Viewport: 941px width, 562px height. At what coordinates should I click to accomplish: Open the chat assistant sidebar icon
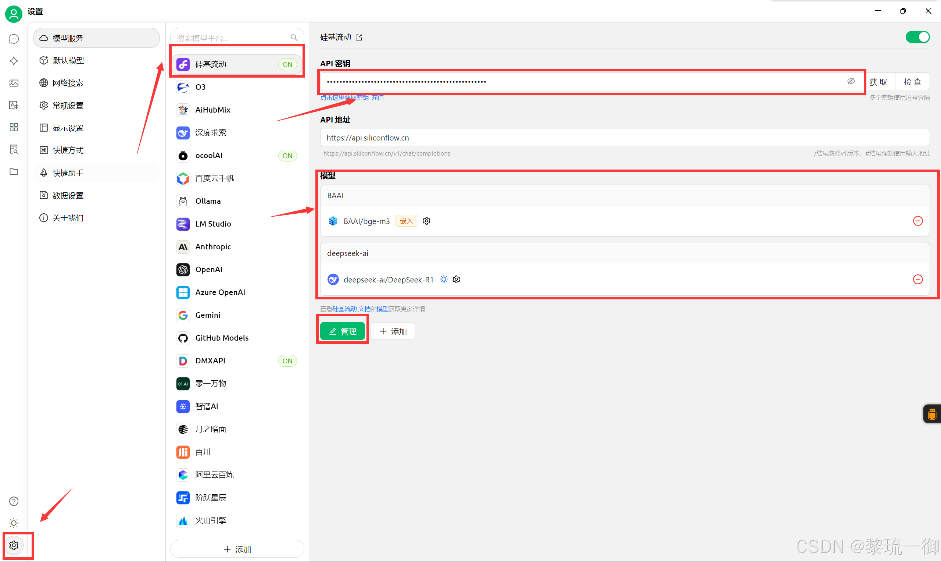[14, 39]
